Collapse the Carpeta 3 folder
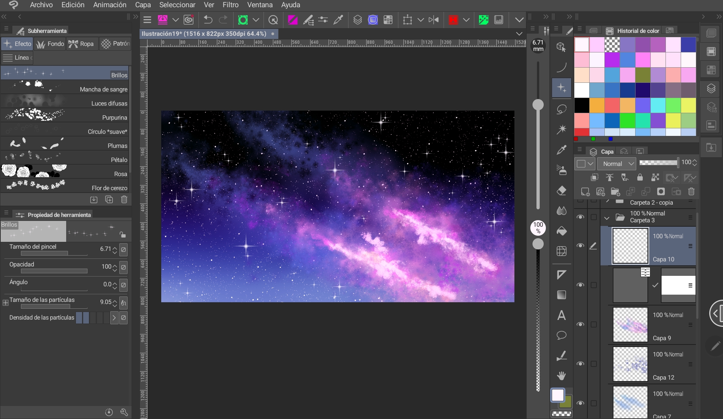Screen dimensions: 723x419 (x=607, y=218)
